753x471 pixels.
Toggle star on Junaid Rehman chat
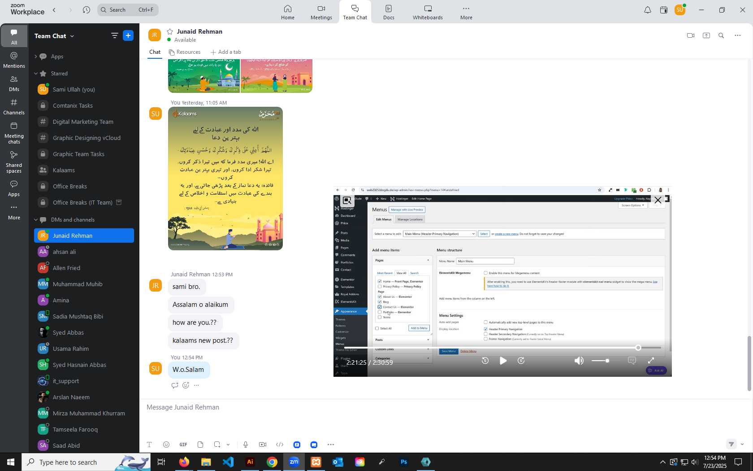170,31
